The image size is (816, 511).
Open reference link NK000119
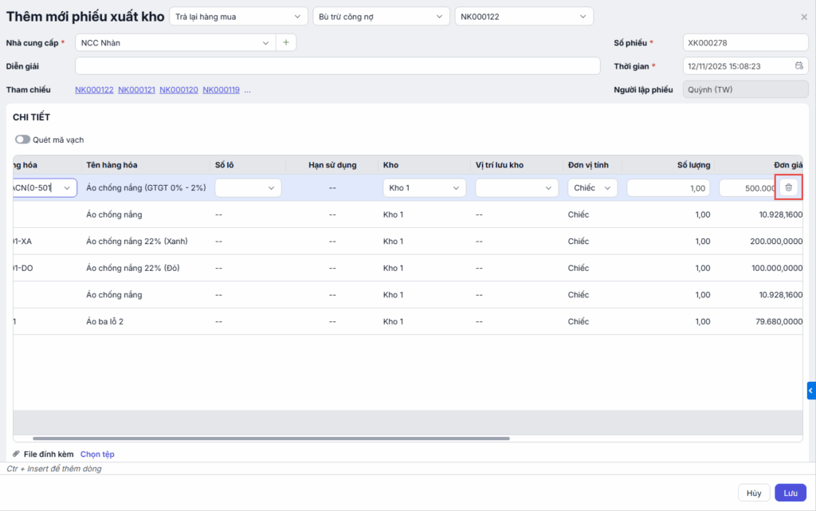[x=221, y=90]
